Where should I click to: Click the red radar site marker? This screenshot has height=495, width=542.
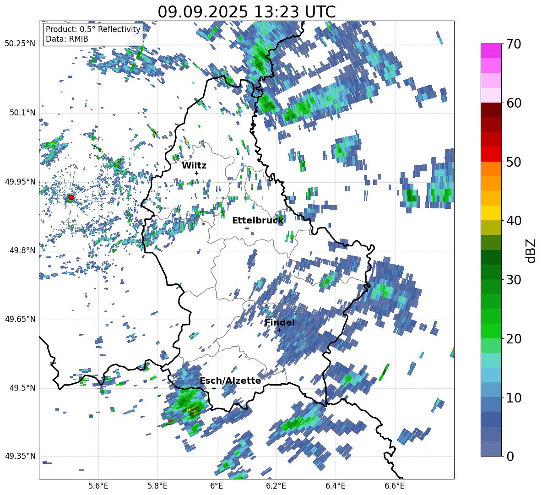(x=71, y=197)
